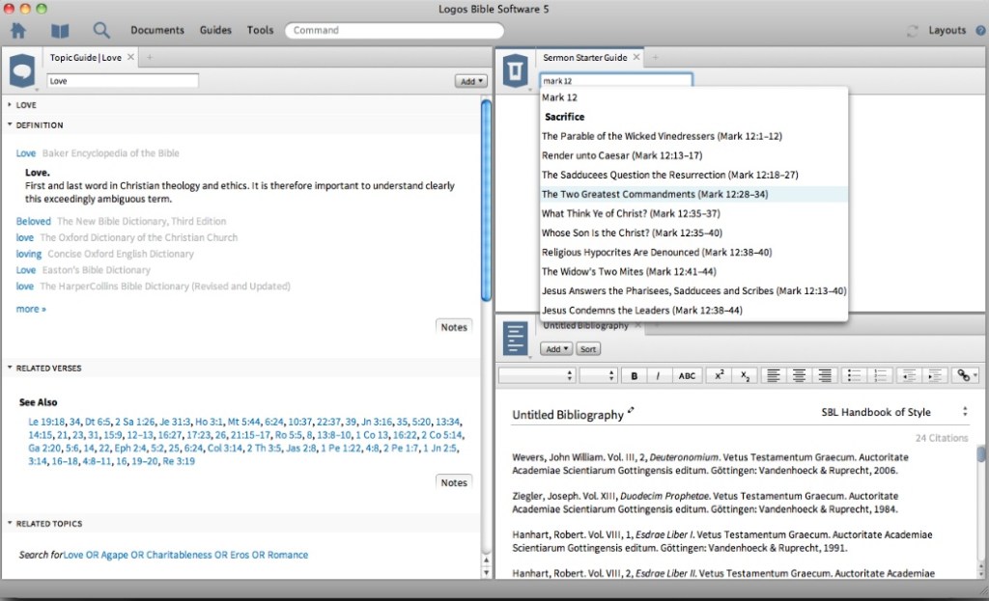Select The Two Greatest Commandments suggestion

click(x=654, y=194)
